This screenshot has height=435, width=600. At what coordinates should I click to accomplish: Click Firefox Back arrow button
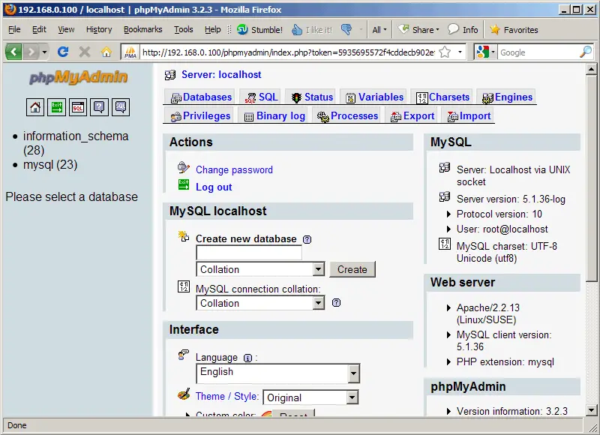[13, 52]
